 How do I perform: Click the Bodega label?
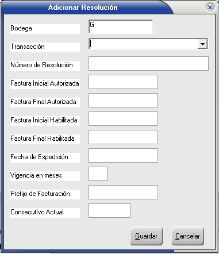tap(21, 28)
